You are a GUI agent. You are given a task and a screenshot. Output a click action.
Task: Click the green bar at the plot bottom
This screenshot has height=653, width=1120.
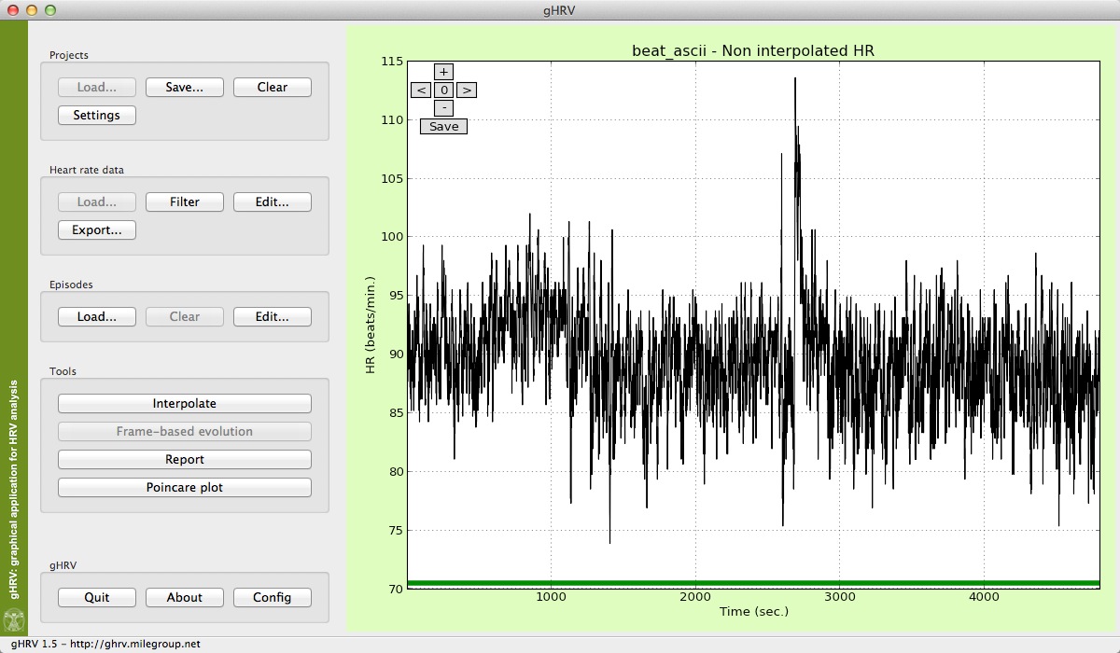[753, 583]
